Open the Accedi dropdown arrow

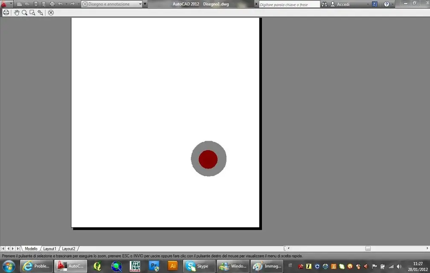tap(368, 4)
